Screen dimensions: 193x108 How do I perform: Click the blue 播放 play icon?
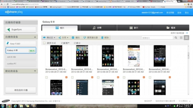click(x=73, y=37)
